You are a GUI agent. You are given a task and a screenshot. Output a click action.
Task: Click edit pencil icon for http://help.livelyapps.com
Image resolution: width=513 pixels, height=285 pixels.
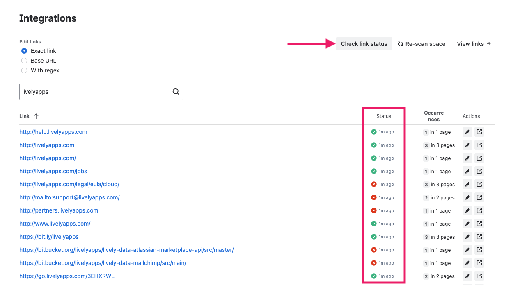(x=467, y=132)
